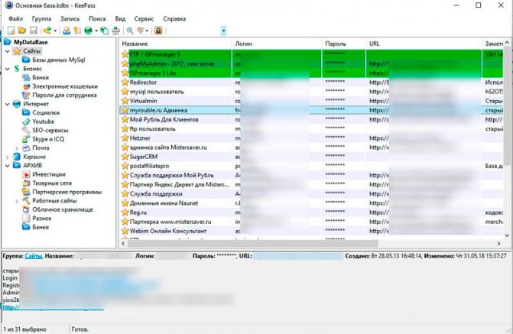Click the Add Entry key icon
Viewport: 513px width, 334px height.
click(x=47, y=31)
